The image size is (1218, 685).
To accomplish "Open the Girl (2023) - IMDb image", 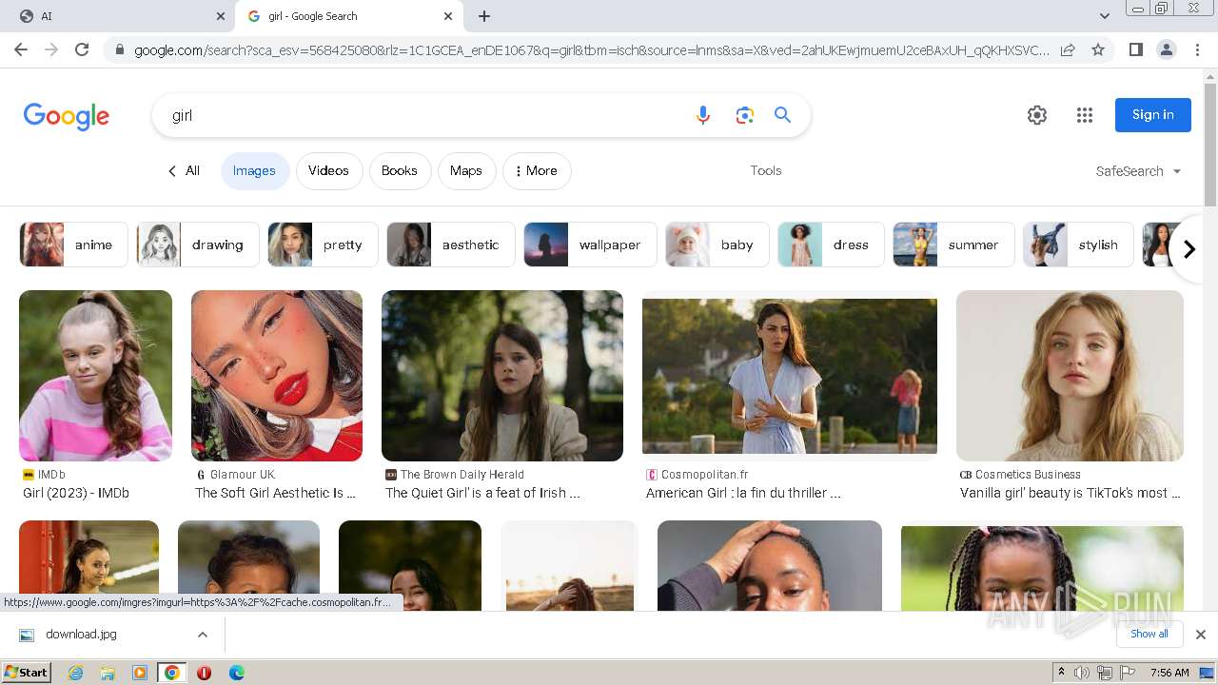I will pos(95,376).
